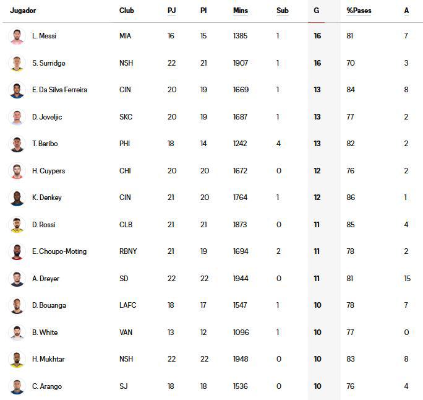
Task: Click C. Arango's player photo
Action: tap(17, 386)
